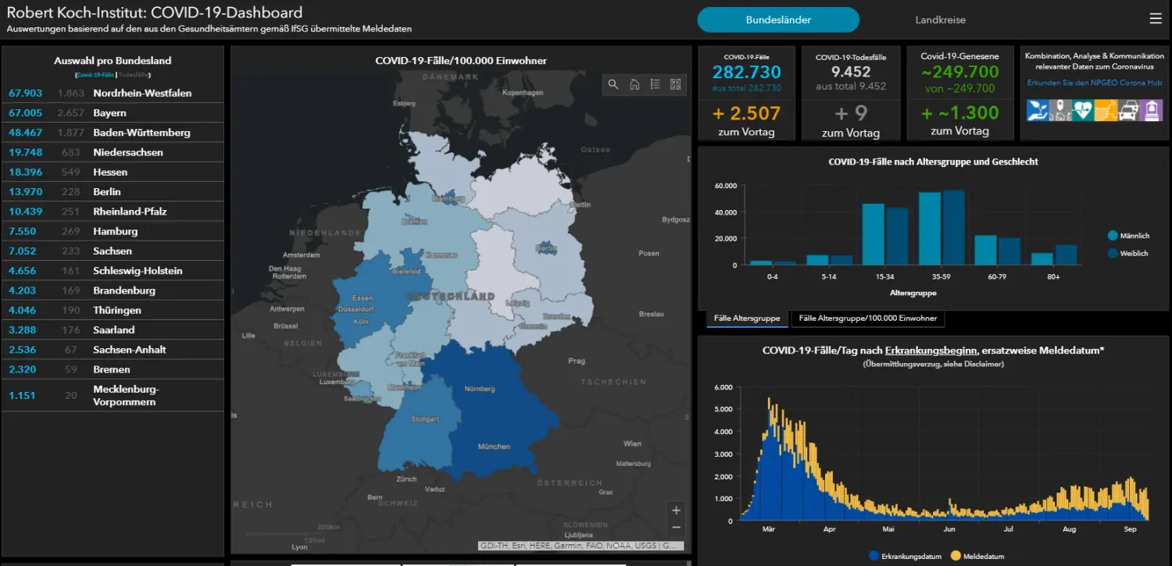Switch to Landkreise view

(940, 20)
